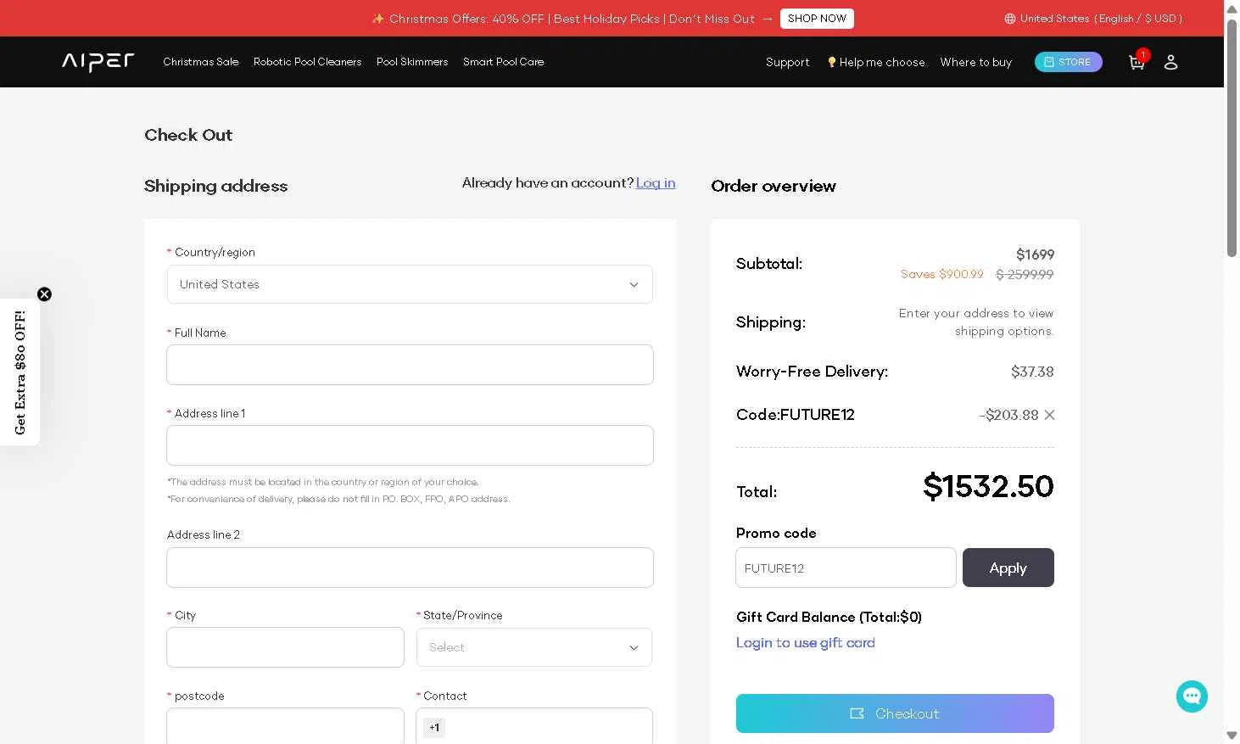Click the lightbulb Help me choose icon
This screenshot has width=1240, height=744.
tap(831, 62)
